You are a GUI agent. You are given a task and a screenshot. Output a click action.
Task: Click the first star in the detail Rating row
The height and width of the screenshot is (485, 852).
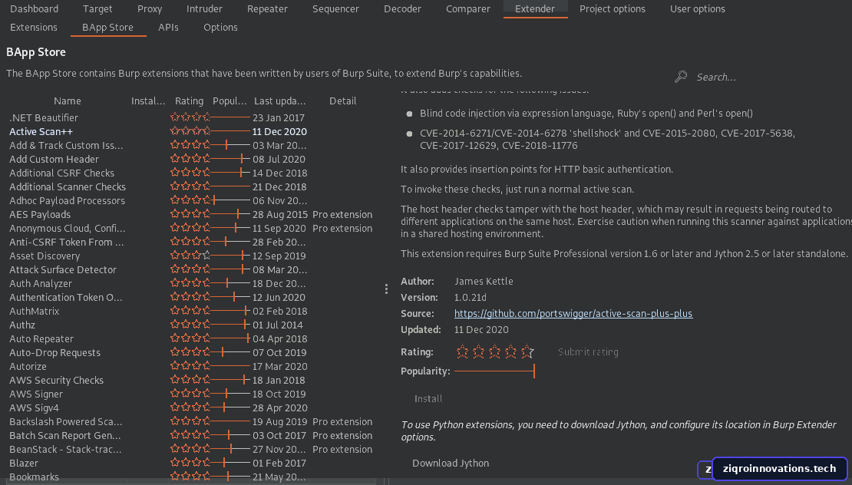click(x=462, y=352)
